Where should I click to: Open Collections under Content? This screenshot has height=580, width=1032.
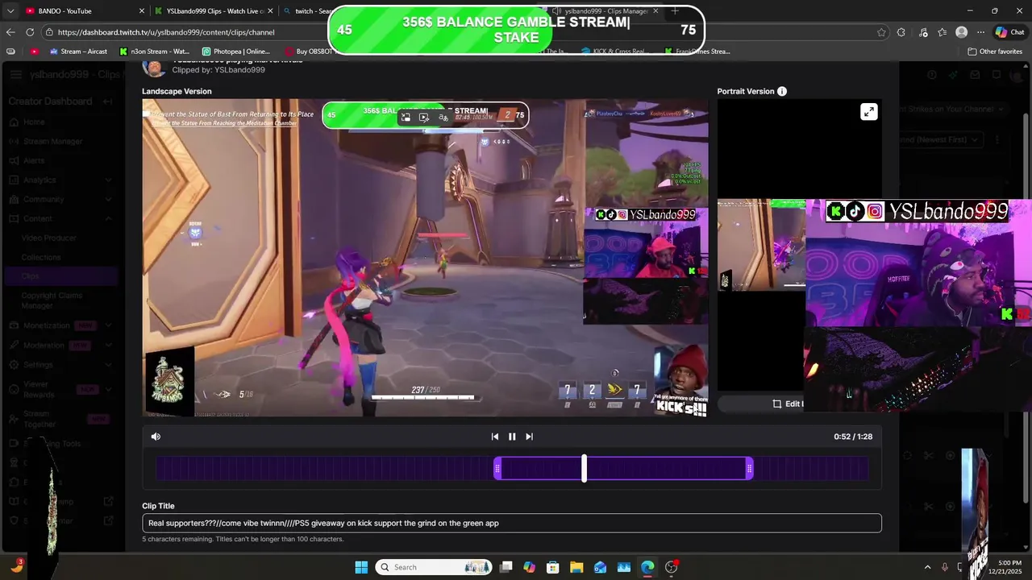(x=41, y=257)
